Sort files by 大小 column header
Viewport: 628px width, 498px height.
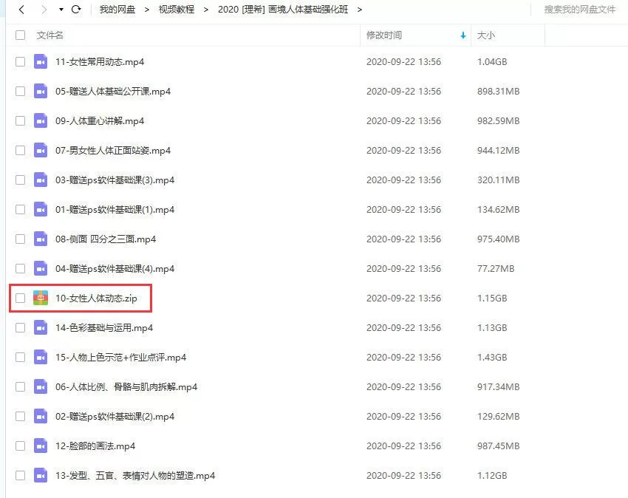(x=486, y=35)
